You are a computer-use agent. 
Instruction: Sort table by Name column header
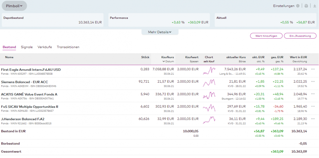point(9,57)
